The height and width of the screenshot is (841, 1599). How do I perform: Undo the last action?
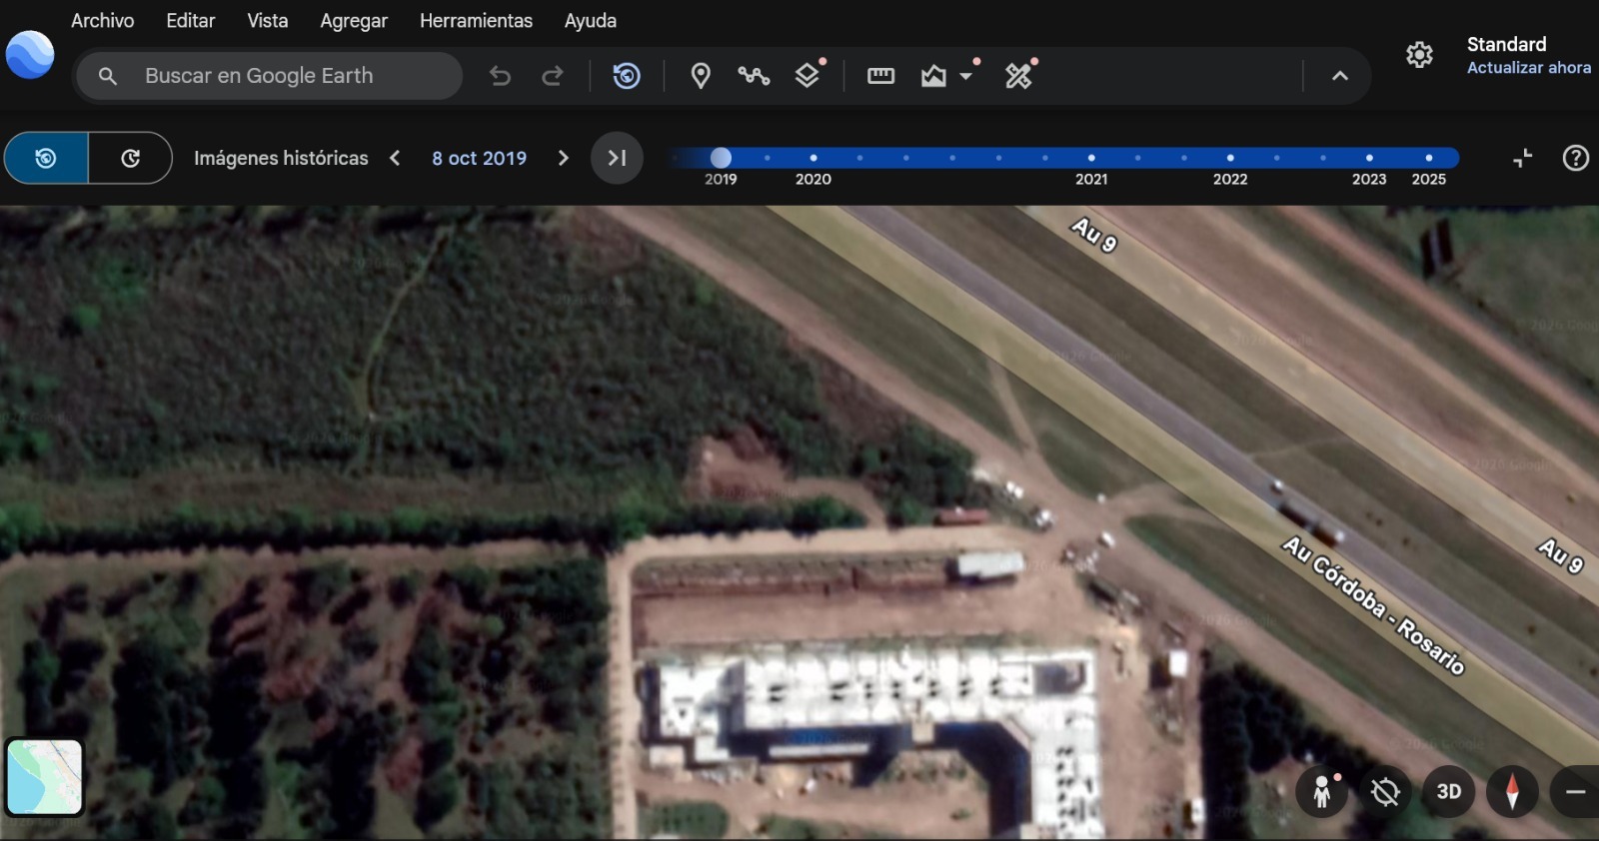[x=501, y=76]
